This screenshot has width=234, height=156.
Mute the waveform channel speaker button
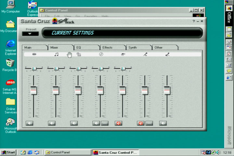click(x=29, y=123)
